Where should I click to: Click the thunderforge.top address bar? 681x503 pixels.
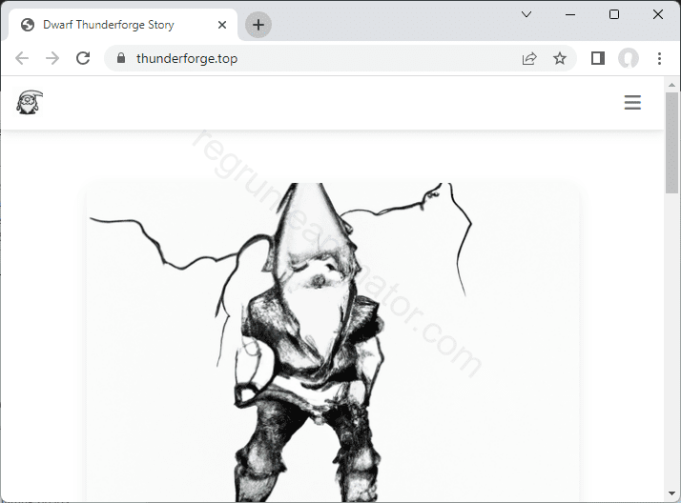(315, 58)
